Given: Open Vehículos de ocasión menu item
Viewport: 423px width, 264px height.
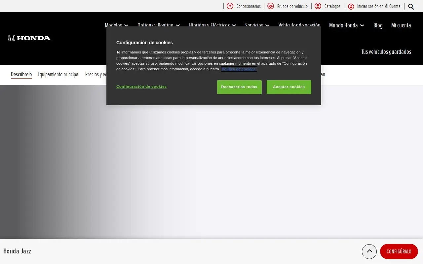Looking at the screenshot, I should (x=299, y=25).
